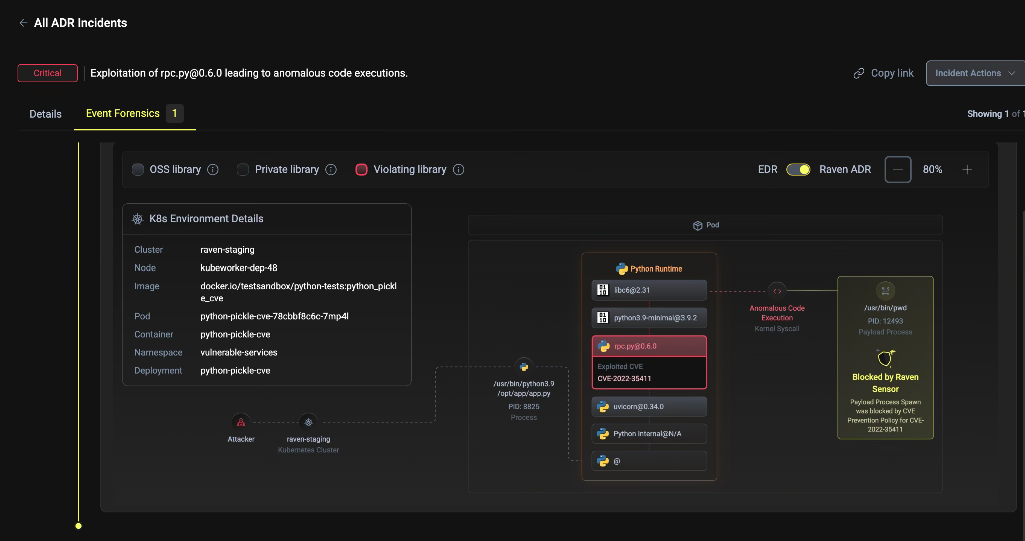Toggle the Violating library checkbox
This screenshot has height=541, width=1025.
point(361,170)
